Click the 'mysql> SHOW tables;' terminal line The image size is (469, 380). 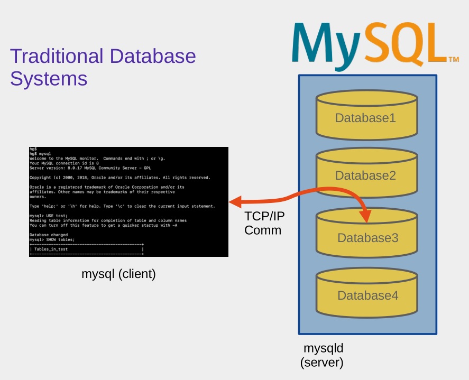[52, 239]
